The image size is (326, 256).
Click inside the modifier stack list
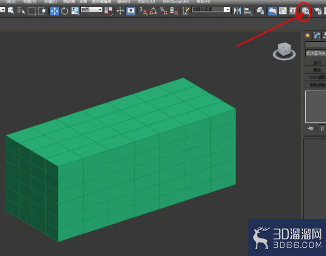coord(316,107)
